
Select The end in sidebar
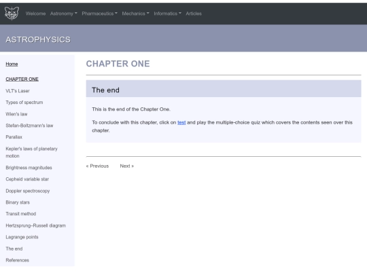14,249
